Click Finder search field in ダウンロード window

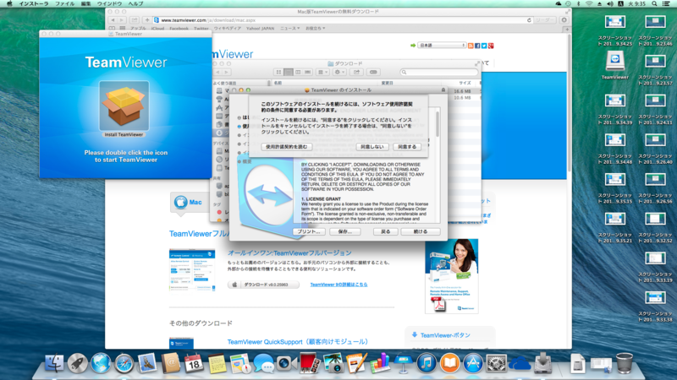pos(438,72)
